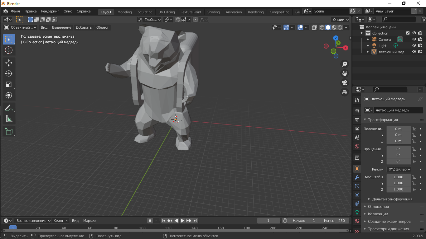Screen dimensions: 426x239
Task: Select the Measure tool
Action: click(9, 119)
